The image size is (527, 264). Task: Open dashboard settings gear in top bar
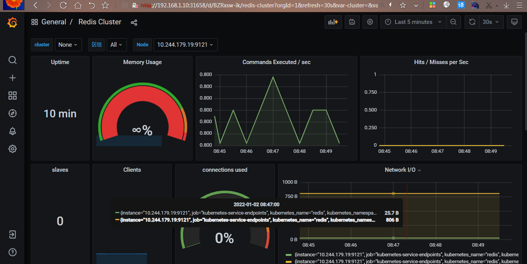click(x=370, y=22)
